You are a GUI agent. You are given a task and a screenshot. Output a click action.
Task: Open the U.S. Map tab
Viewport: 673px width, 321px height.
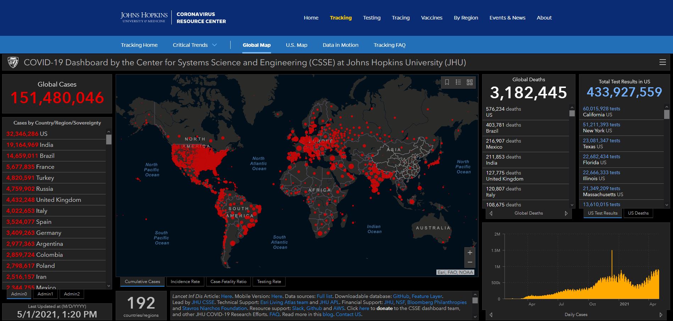click(x=297, y=45)
